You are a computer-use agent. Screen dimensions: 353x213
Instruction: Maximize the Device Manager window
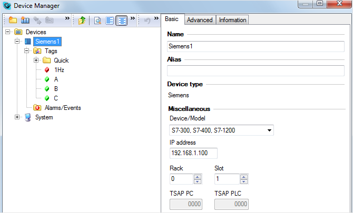click(320, 4)
